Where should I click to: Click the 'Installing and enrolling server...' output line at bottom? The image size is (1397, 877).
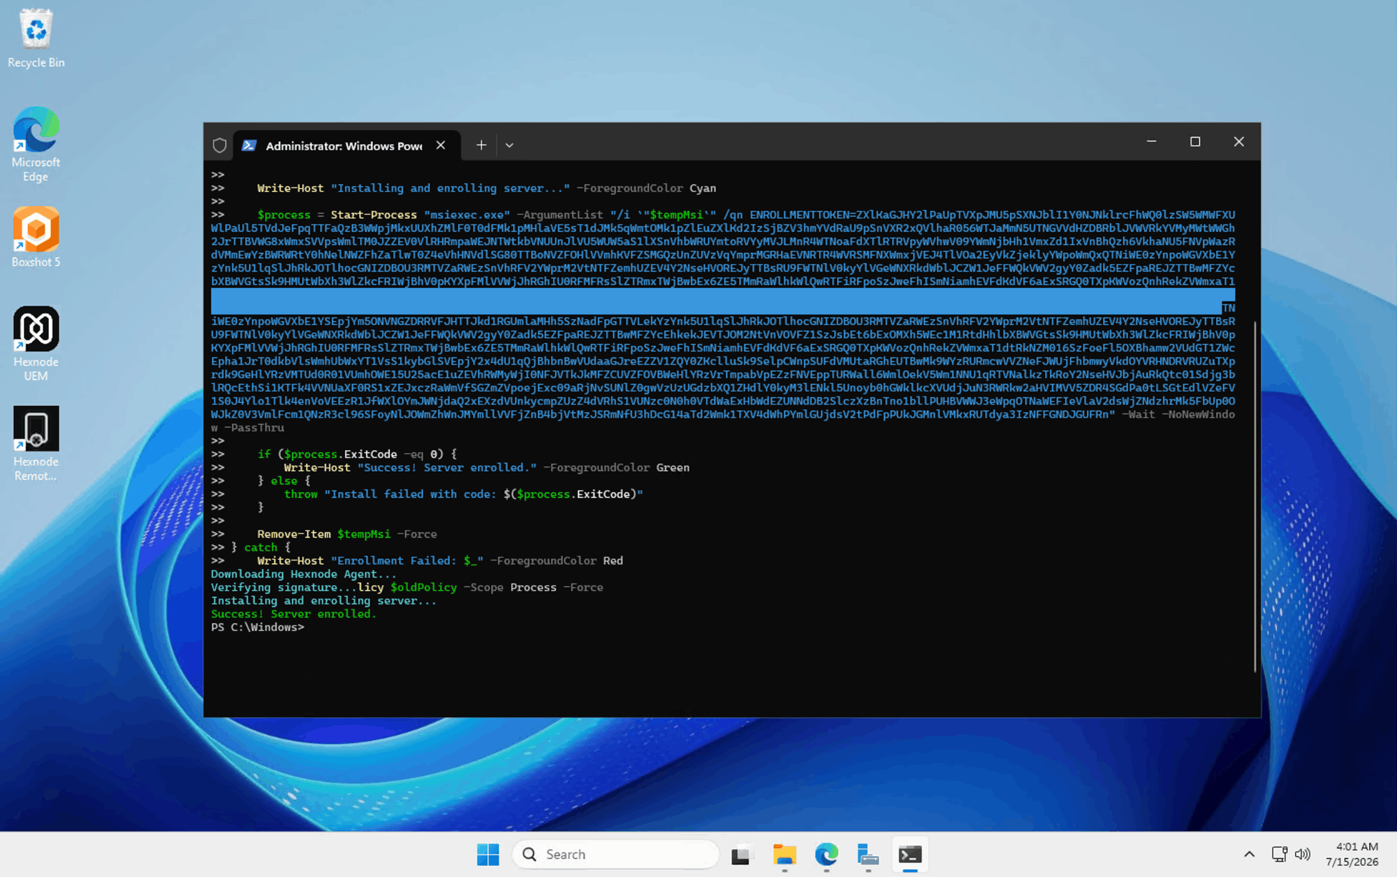click(323, 601)
